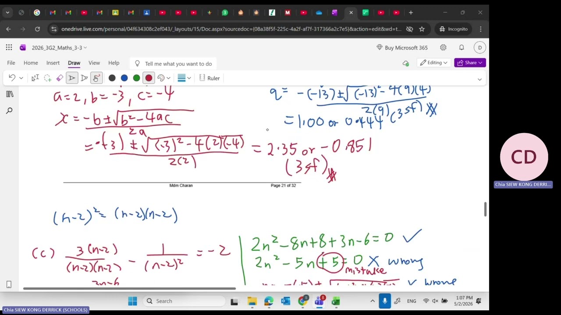Image resolution: width=561 pixels, height=315 pixels.
Task: Pick the red ink color
Action: coord(149,78)
